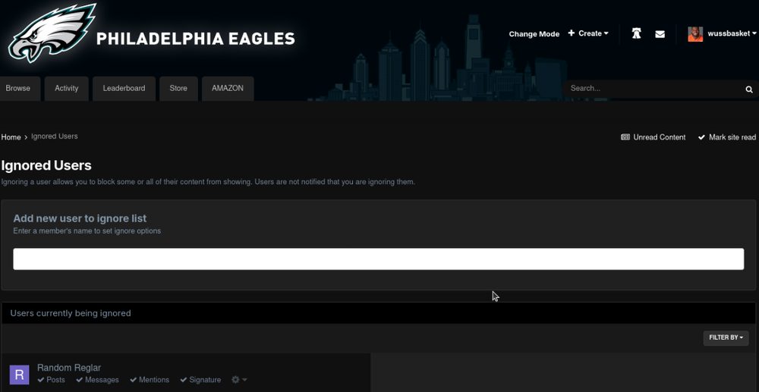This screenshot has width=759, height=392.
Task: Open the Filter By dropdown
Action: 726,337
